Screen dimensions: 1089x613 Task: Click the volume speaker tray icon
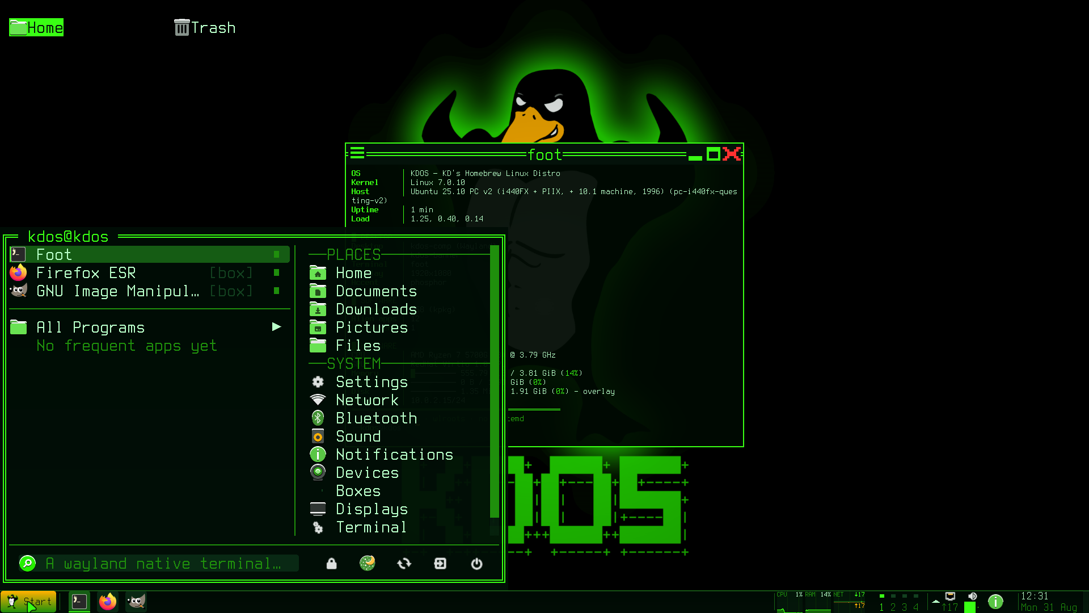pos(972,596)
